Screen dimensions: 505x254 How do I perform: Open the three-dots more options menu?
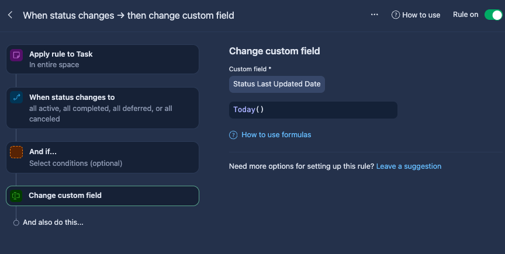(375, 15)
